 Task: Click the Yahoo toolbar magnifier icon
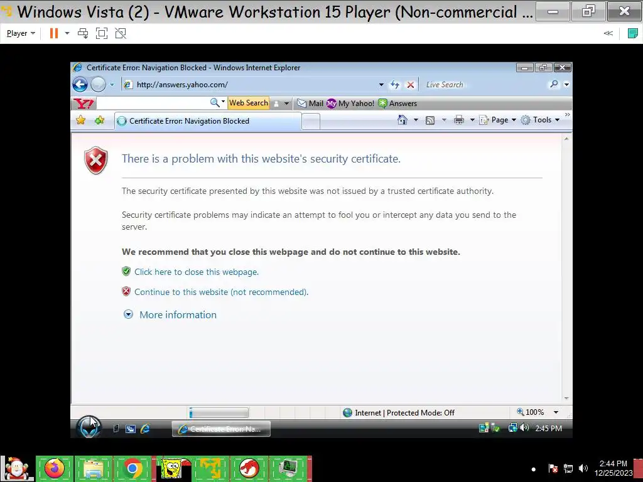[x=215, y=102]
